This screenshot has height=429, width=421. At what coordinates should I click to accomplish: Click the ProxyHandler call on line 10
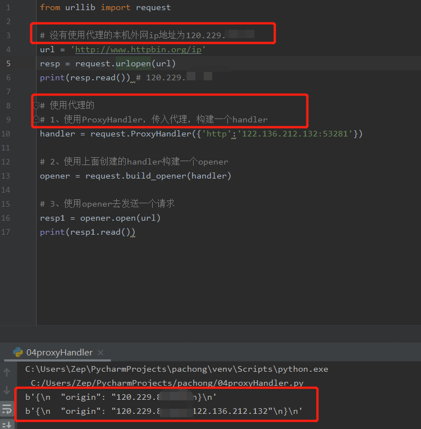coord(162,134)
